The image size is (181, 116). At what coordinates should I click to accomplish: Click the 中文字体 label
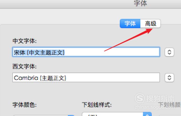[x=25, y=41]
